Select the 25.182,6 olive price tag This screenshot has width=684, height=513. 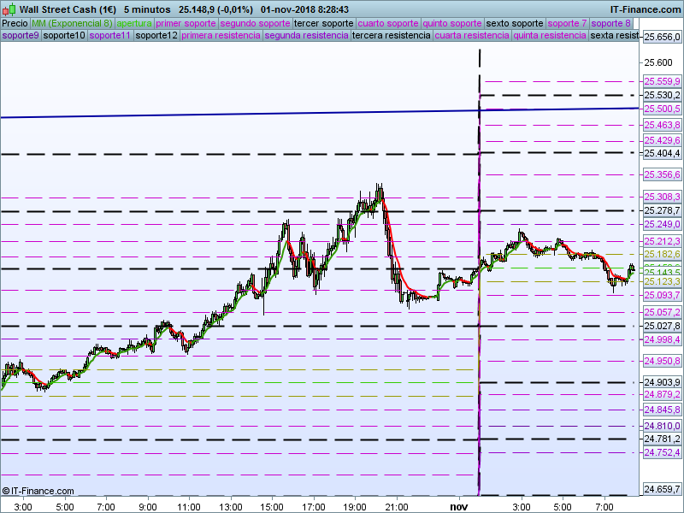662,254
